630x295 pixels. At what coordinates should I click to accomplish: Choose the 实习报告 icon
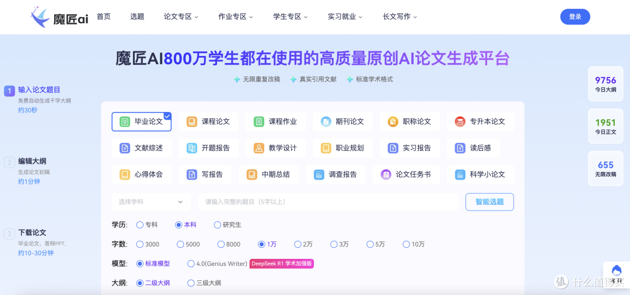tap(393, 148)
